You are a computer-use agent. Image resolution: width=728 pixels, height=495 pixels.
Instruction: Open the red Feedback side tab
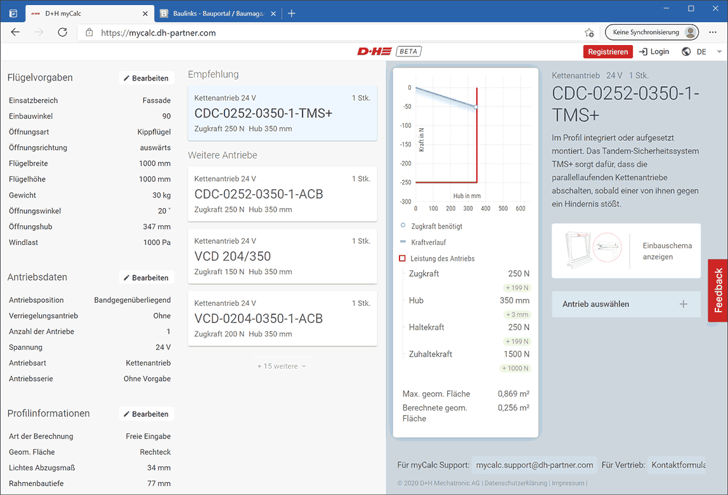tap(718, 290)
